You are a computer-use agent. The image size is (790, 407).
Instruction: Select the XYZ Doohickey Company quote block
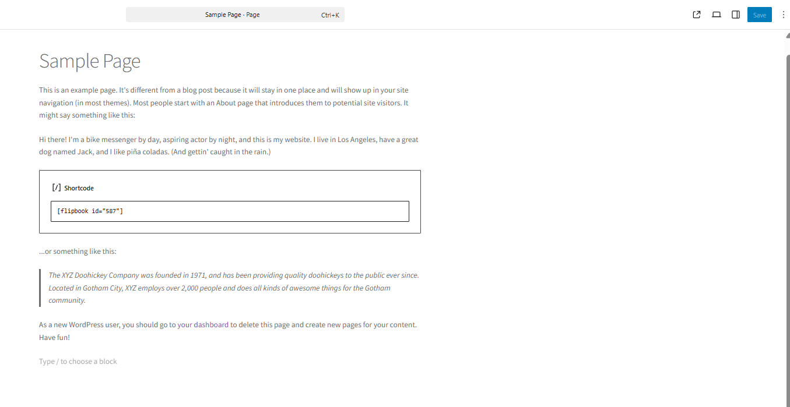tap(233, 288)
